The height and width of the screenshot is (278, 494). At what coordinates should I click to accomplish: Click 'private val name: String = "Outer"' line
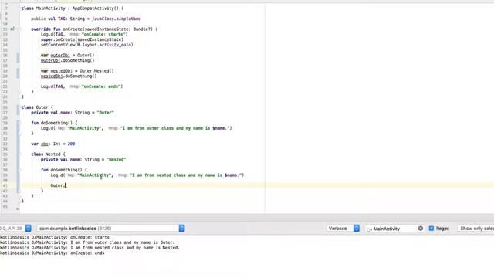pos(73,112)
